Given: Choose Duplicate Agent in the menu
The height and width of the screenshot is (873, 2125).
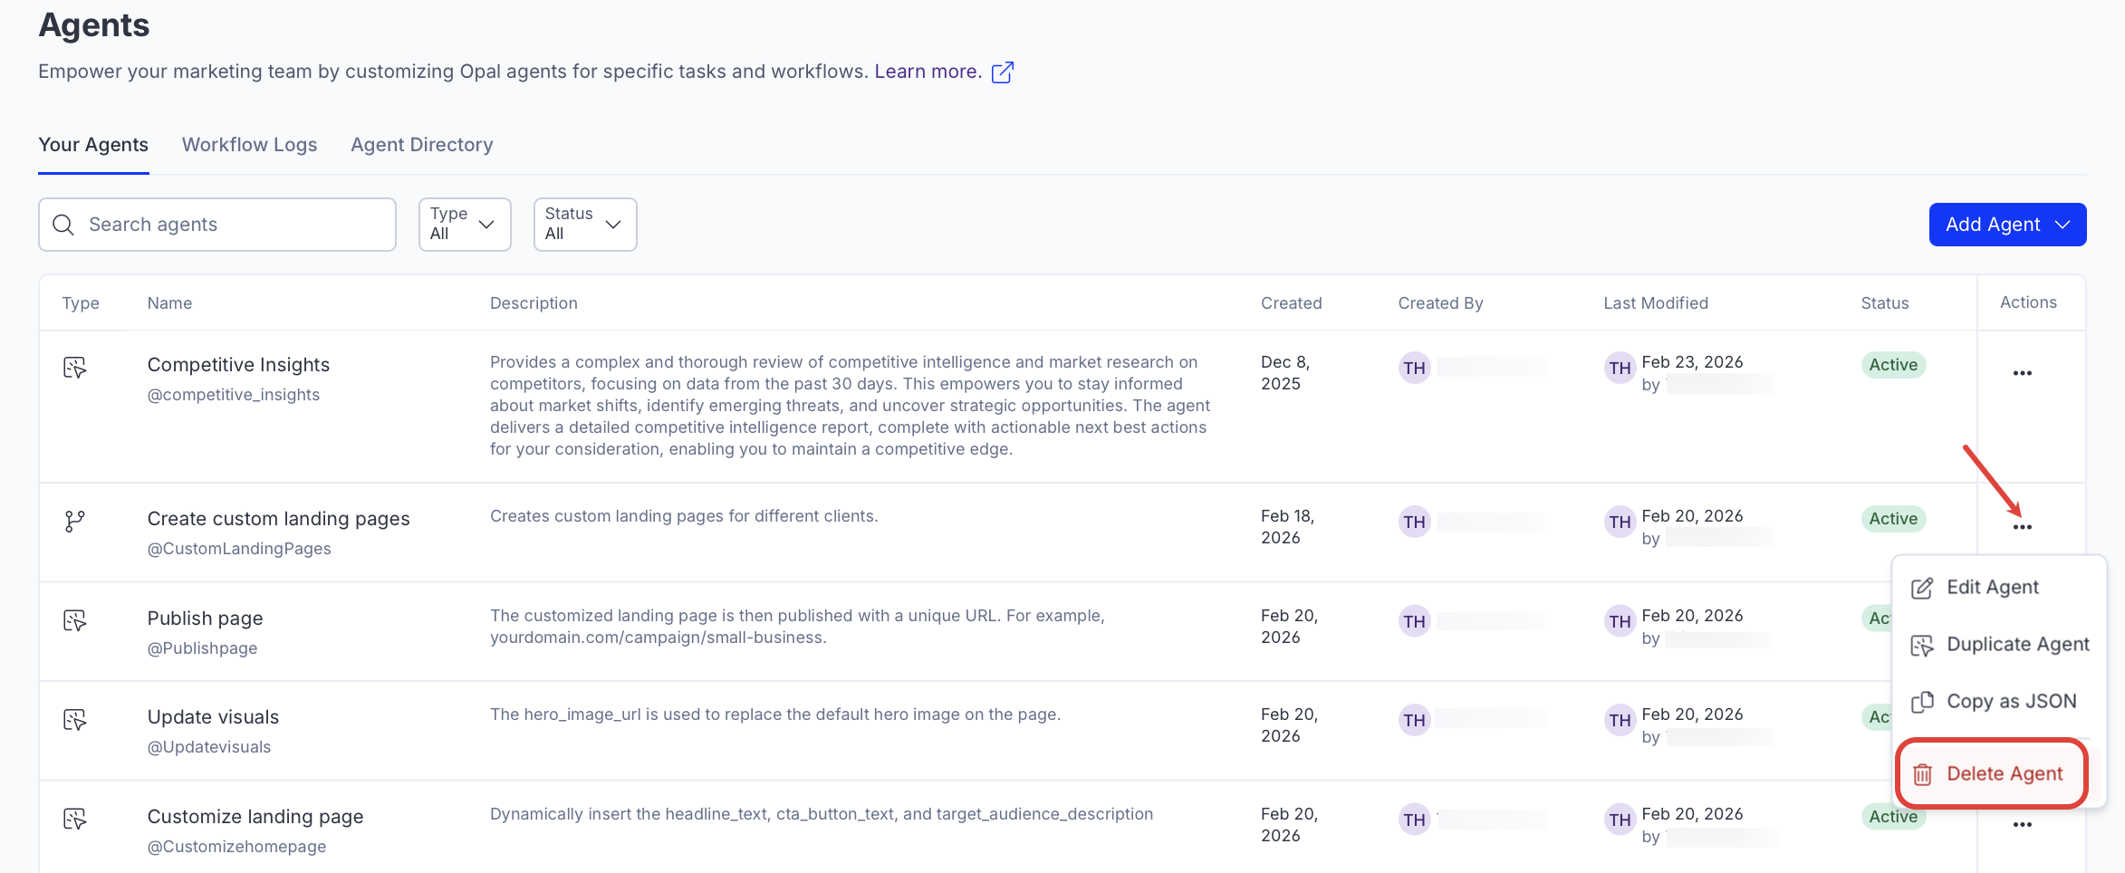Looking at the screenshot, I should (x=2016, y=645).
